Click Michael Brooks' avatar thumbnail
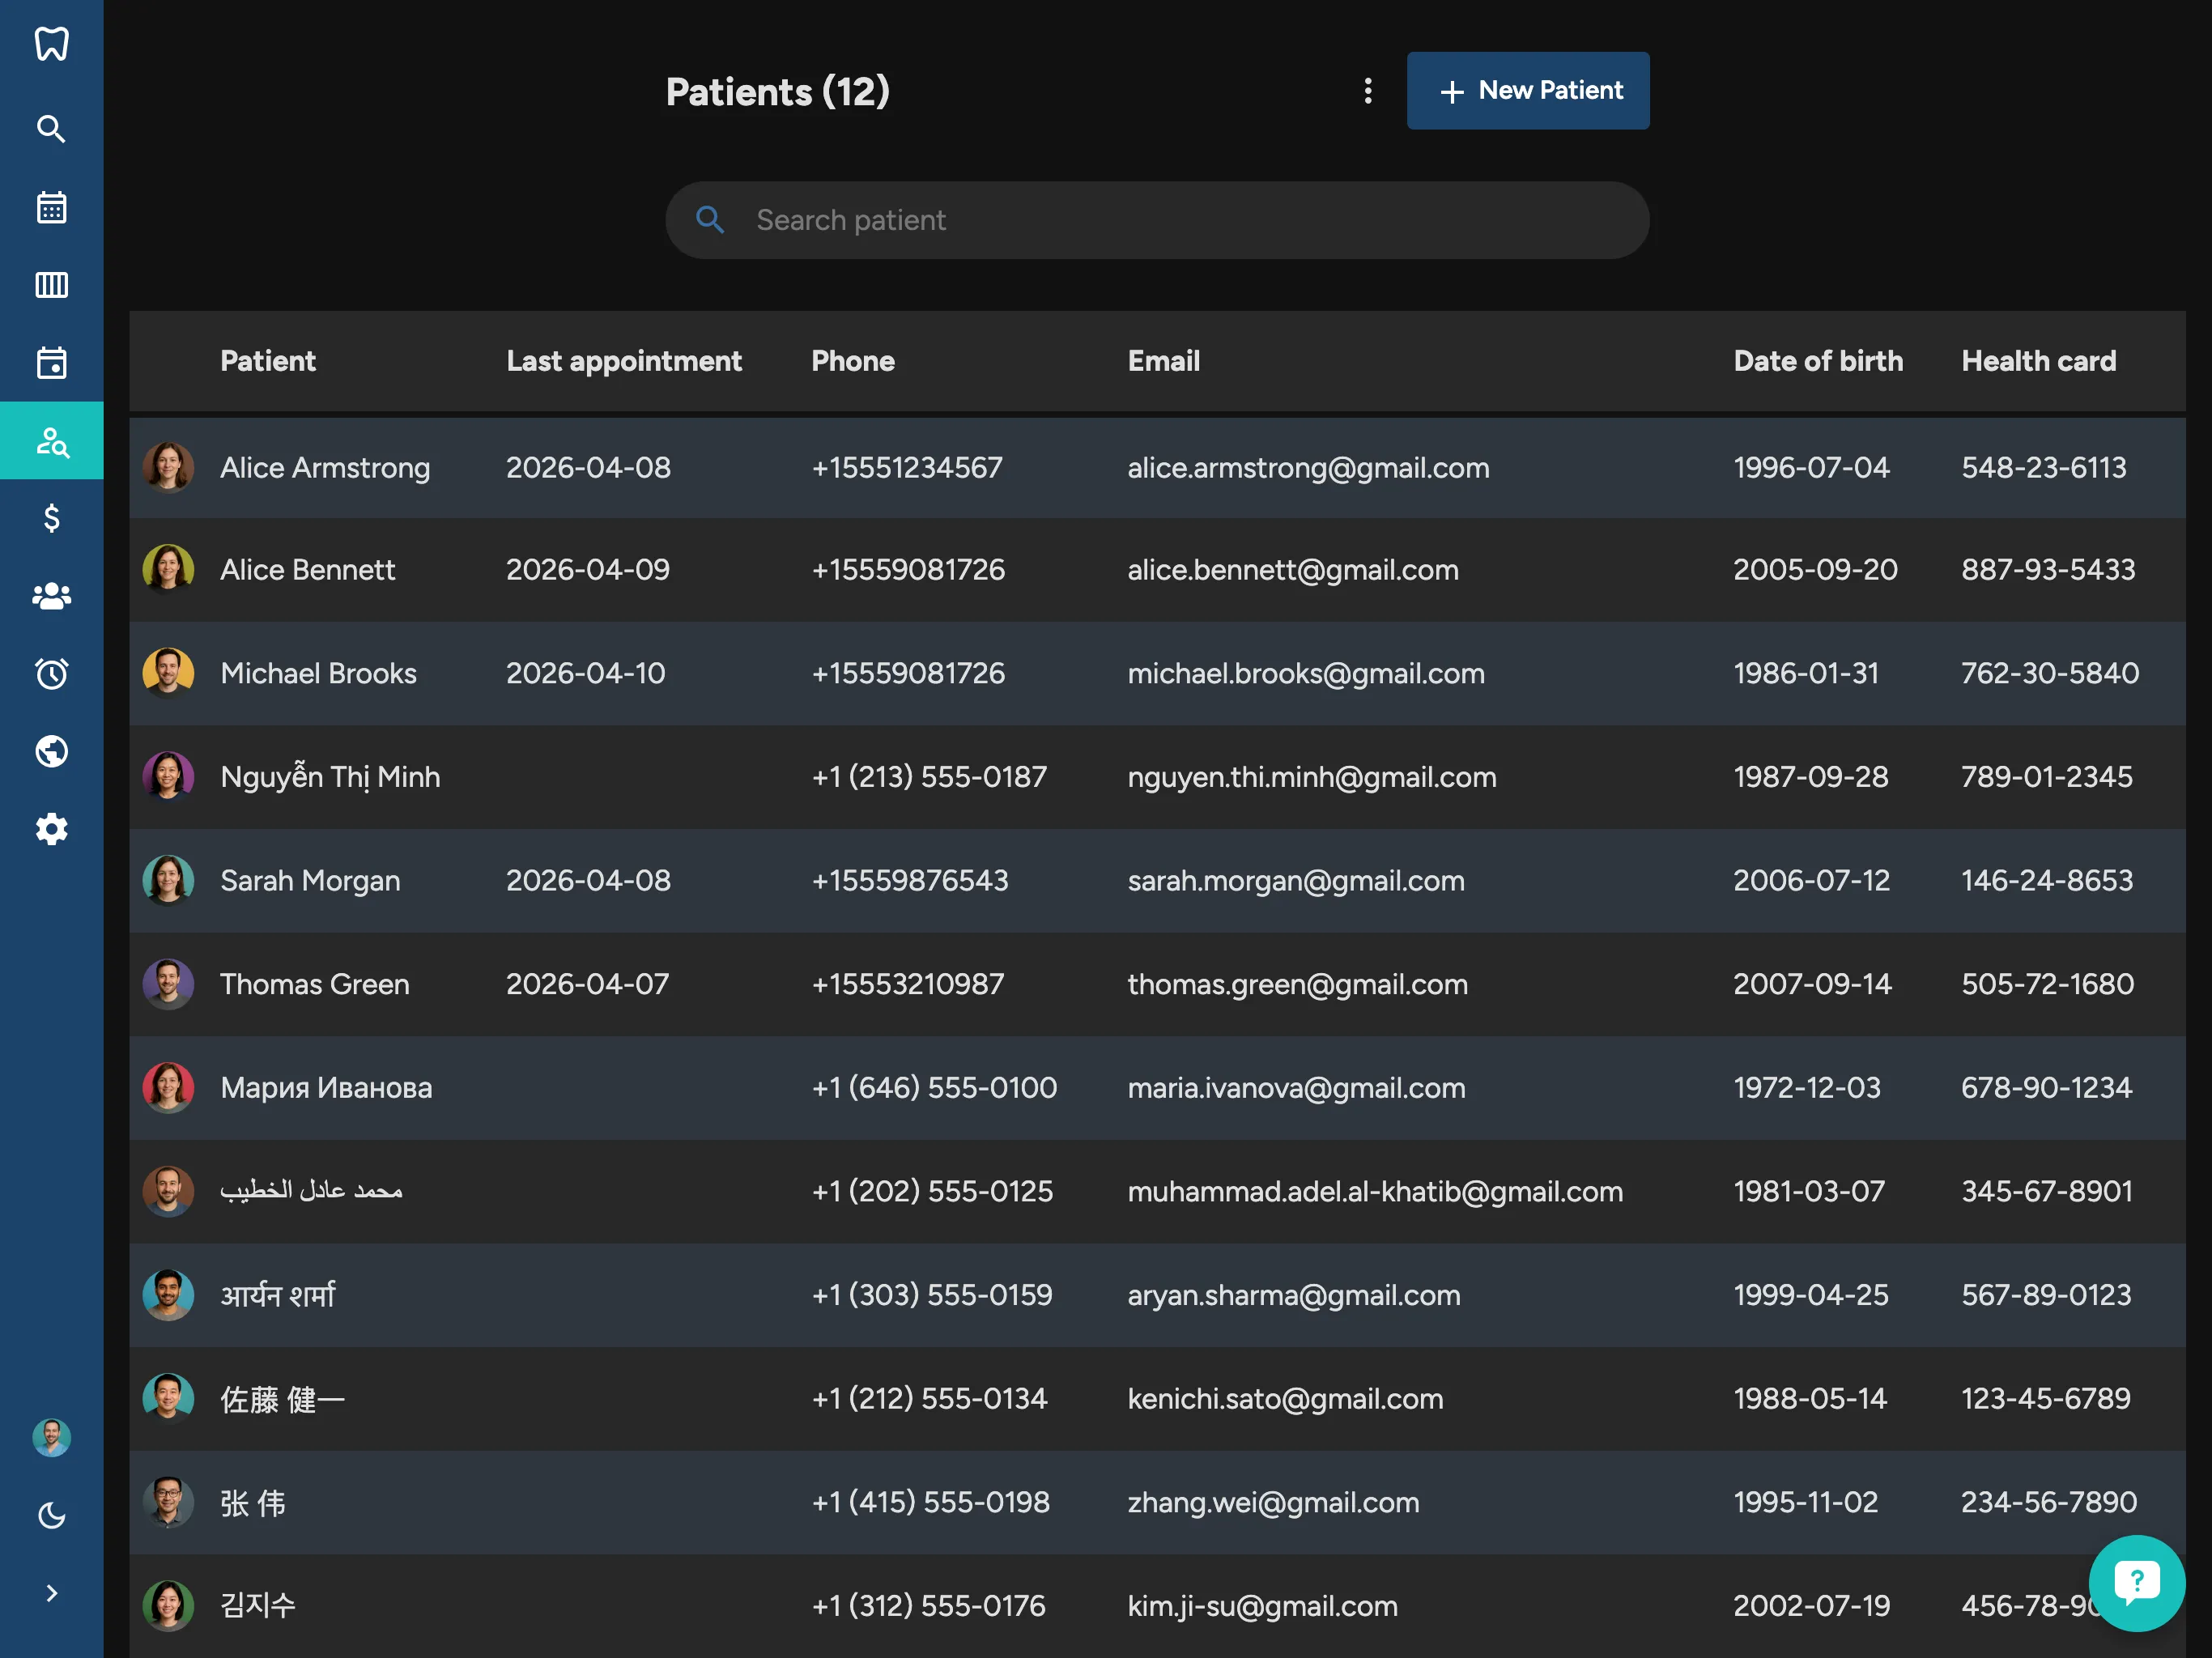Viewport: 2212px width, 1658px height. tap(168, 673)
